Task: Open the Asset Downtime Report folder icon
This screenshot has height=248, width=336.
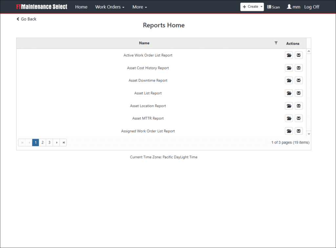Action: [x=289, y=80]
